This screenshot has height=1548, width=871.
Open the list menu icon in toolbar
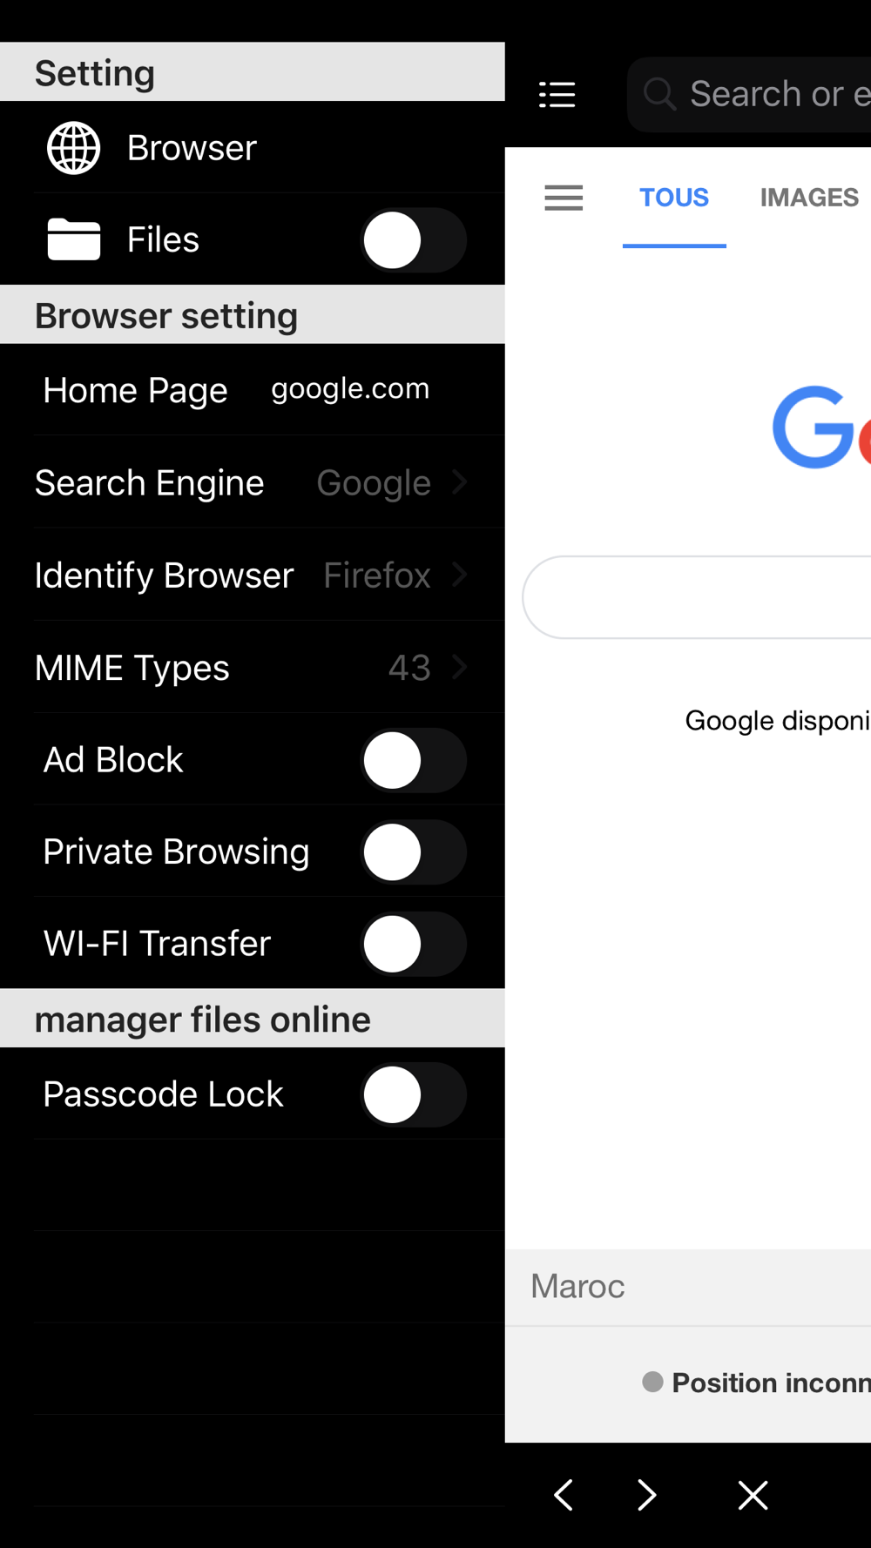[x=557, y=94]
